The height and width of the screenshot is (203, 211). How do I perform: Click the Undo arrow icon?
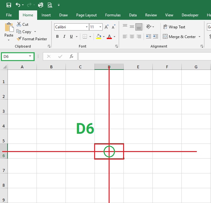point(18,5)
